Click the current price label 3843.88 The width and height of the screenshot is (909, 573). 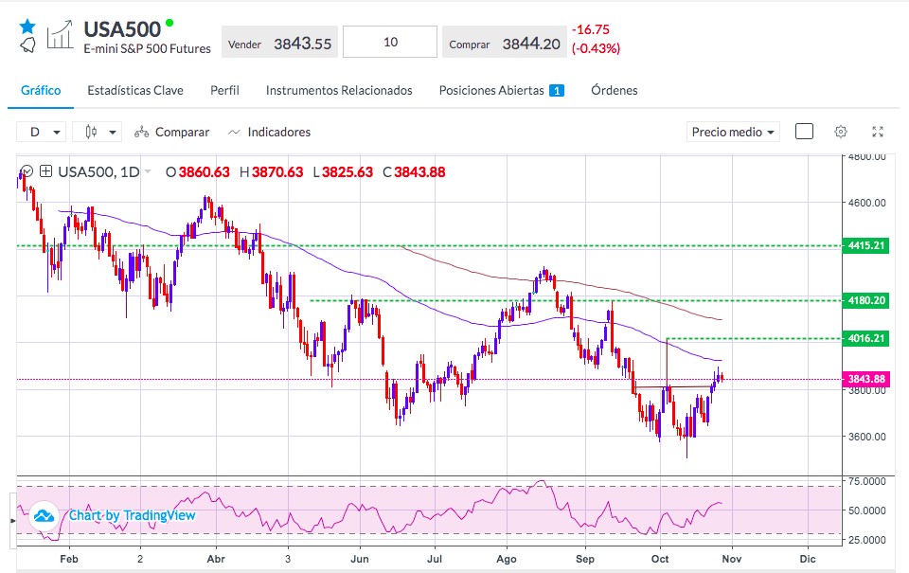tap(866, 379)
